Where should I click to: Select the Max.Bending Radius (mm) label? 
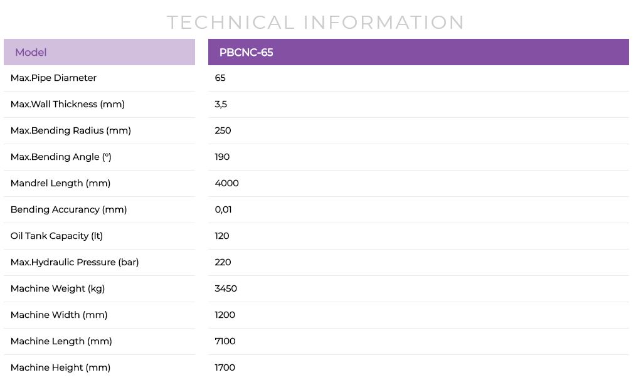tap(71, 130)
